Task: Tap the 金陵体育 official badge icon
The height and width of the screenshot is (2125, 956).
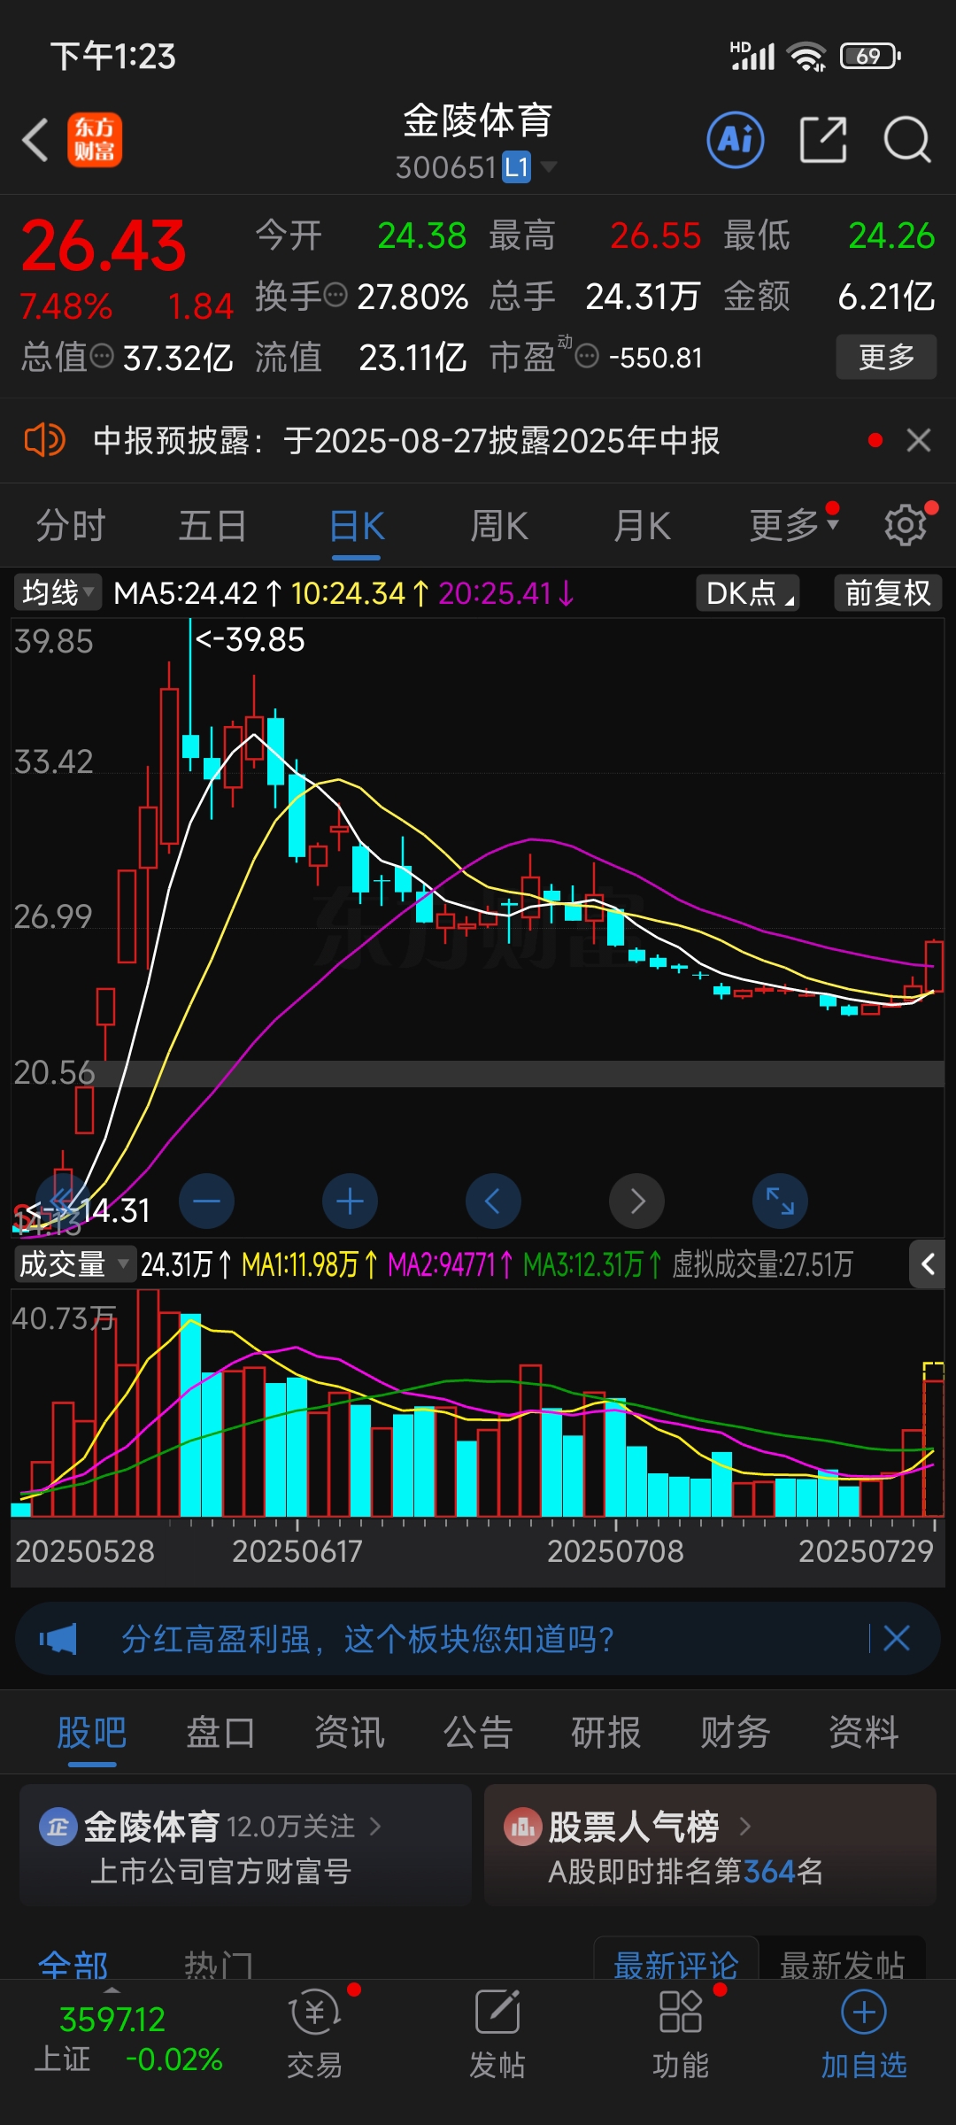Action: click(x=58, y=1826)
